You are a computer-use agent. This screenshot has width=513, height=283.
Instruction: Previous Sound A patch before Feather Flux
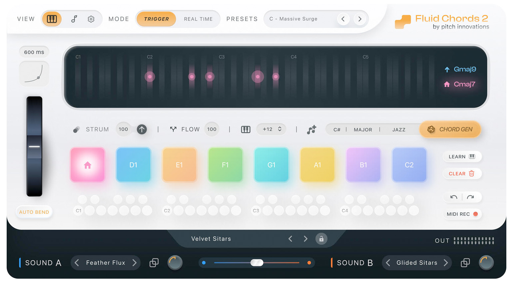click(77, 263)
